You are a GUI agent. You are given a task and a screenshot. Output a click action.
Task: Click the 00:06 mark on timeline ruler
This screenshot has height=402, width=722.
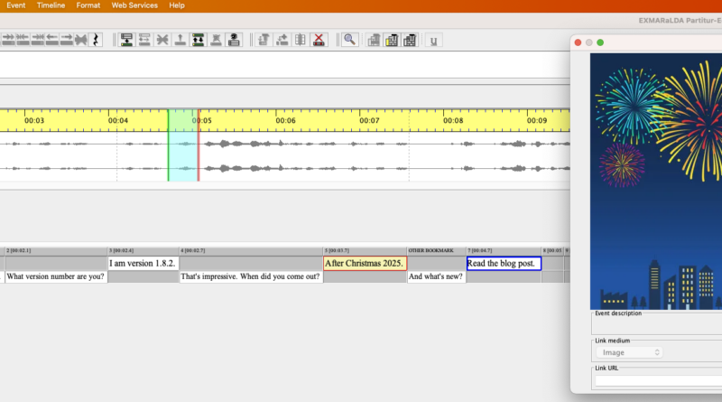point(285,120)
